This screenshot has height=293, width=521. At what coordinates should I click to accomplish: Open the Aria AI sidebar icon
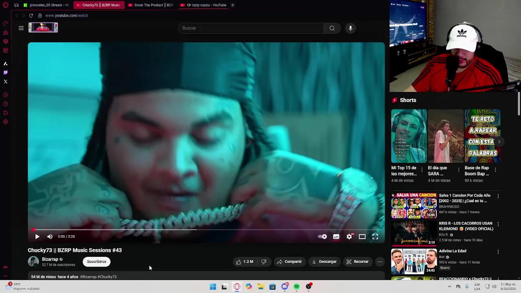(5, 63)
